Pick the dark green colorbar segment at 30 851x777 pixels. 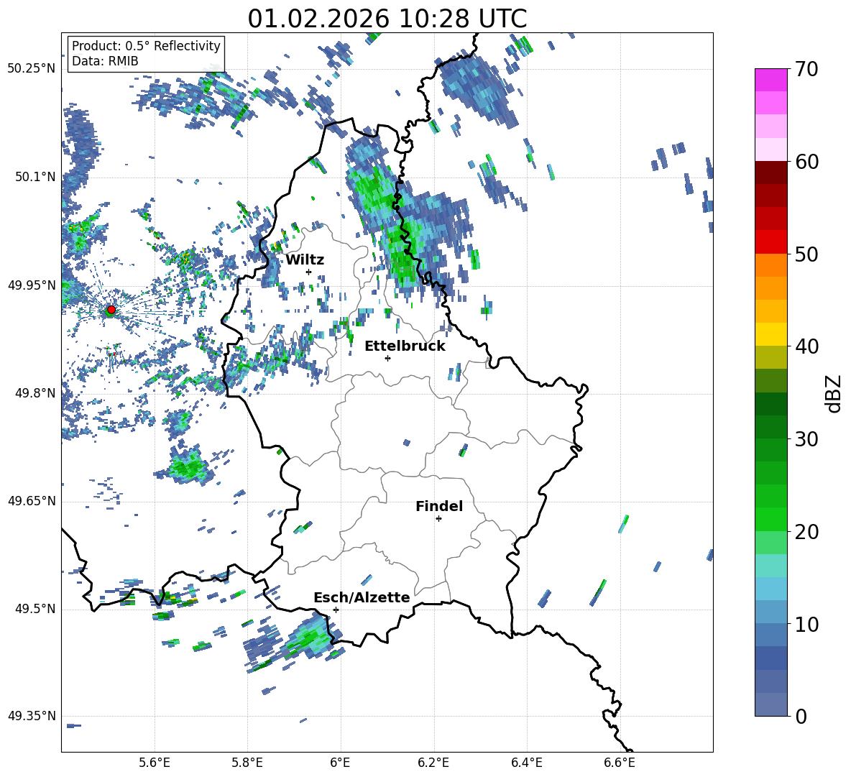[770, 426]
